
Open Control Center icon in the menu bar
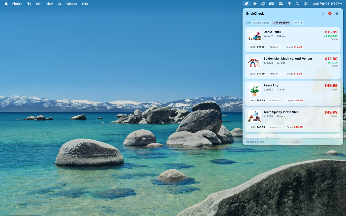coord(306,4)
